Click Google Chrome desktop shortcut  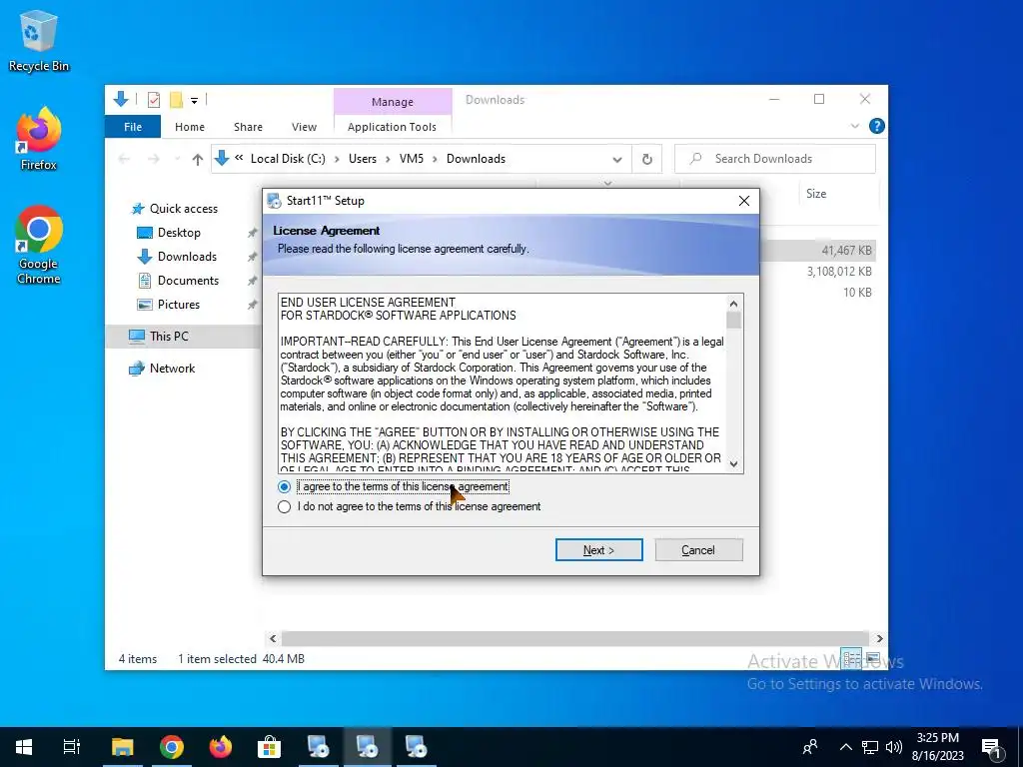point(39,246)
